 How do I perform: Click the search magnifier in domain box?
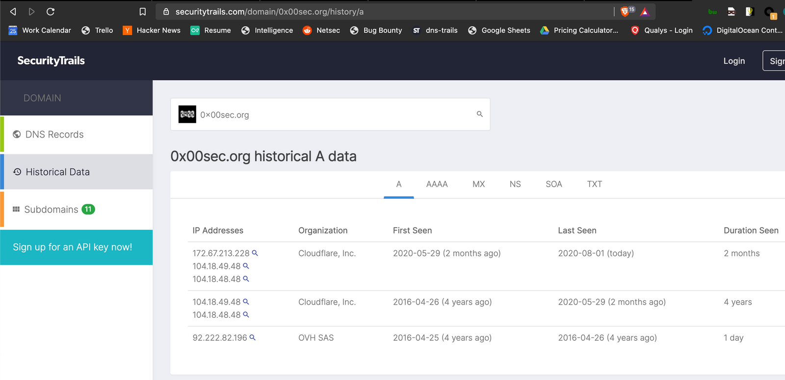(x=480, y=114)
